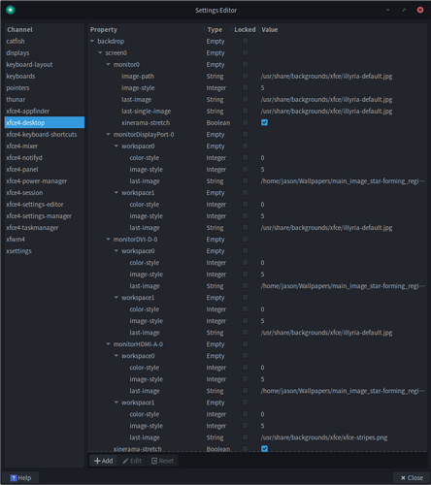Collapse the backdrop tree node
431x485 pixels.
point(92,41)
